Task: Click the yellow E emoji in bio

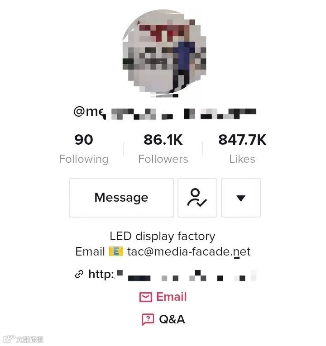Action: tap(116, 251)
